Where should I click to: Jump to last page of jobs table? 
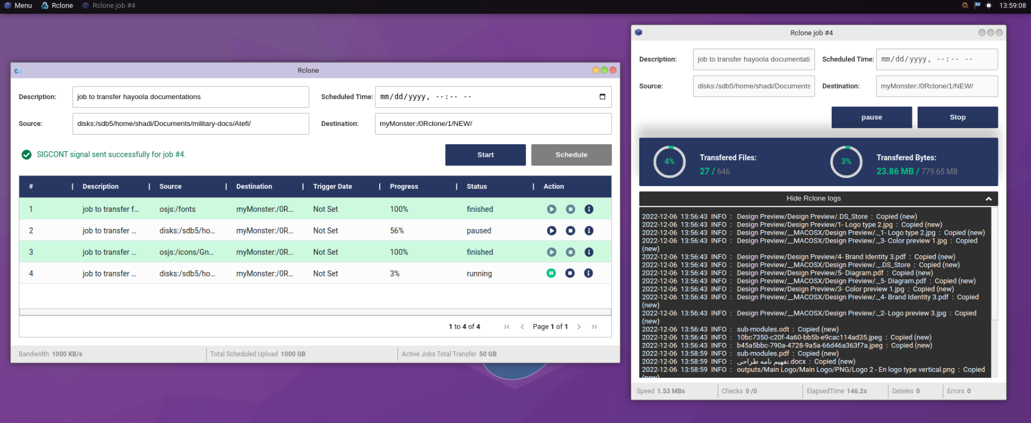(x=594, y=327)
